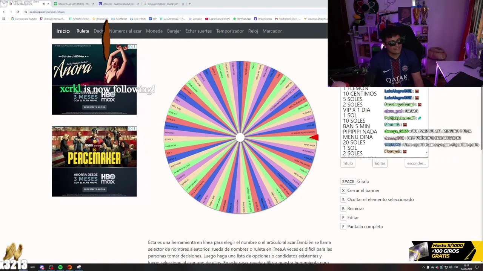Click the 10 CENTIMOS list entry
This screenshot has width=483, height=271.
360,94
